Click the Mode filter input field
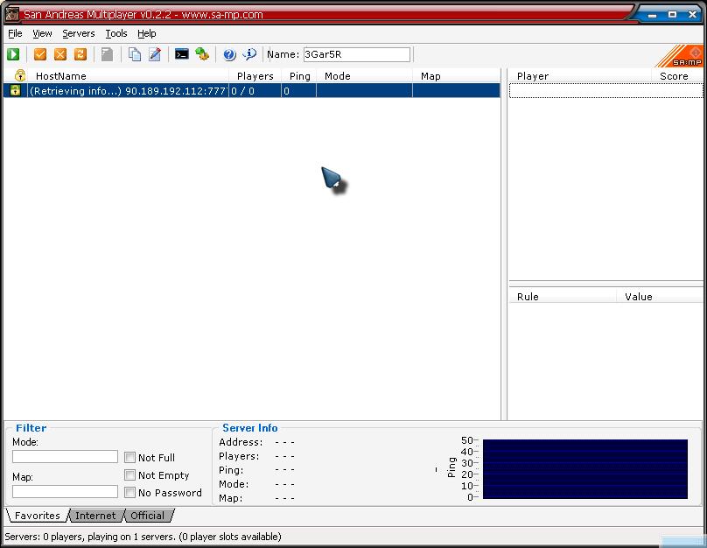The image size is (707, 548). click(65, 456)
